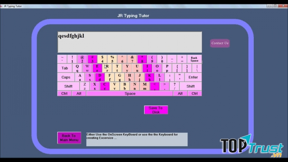Click the Y key
This screenshot has width=288, height=162.
tap(127, 68)
